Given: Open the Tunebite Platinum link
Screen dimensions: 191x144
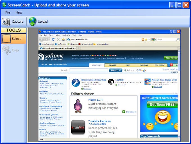Looking at the screenshot, I should tap(99, 123).
